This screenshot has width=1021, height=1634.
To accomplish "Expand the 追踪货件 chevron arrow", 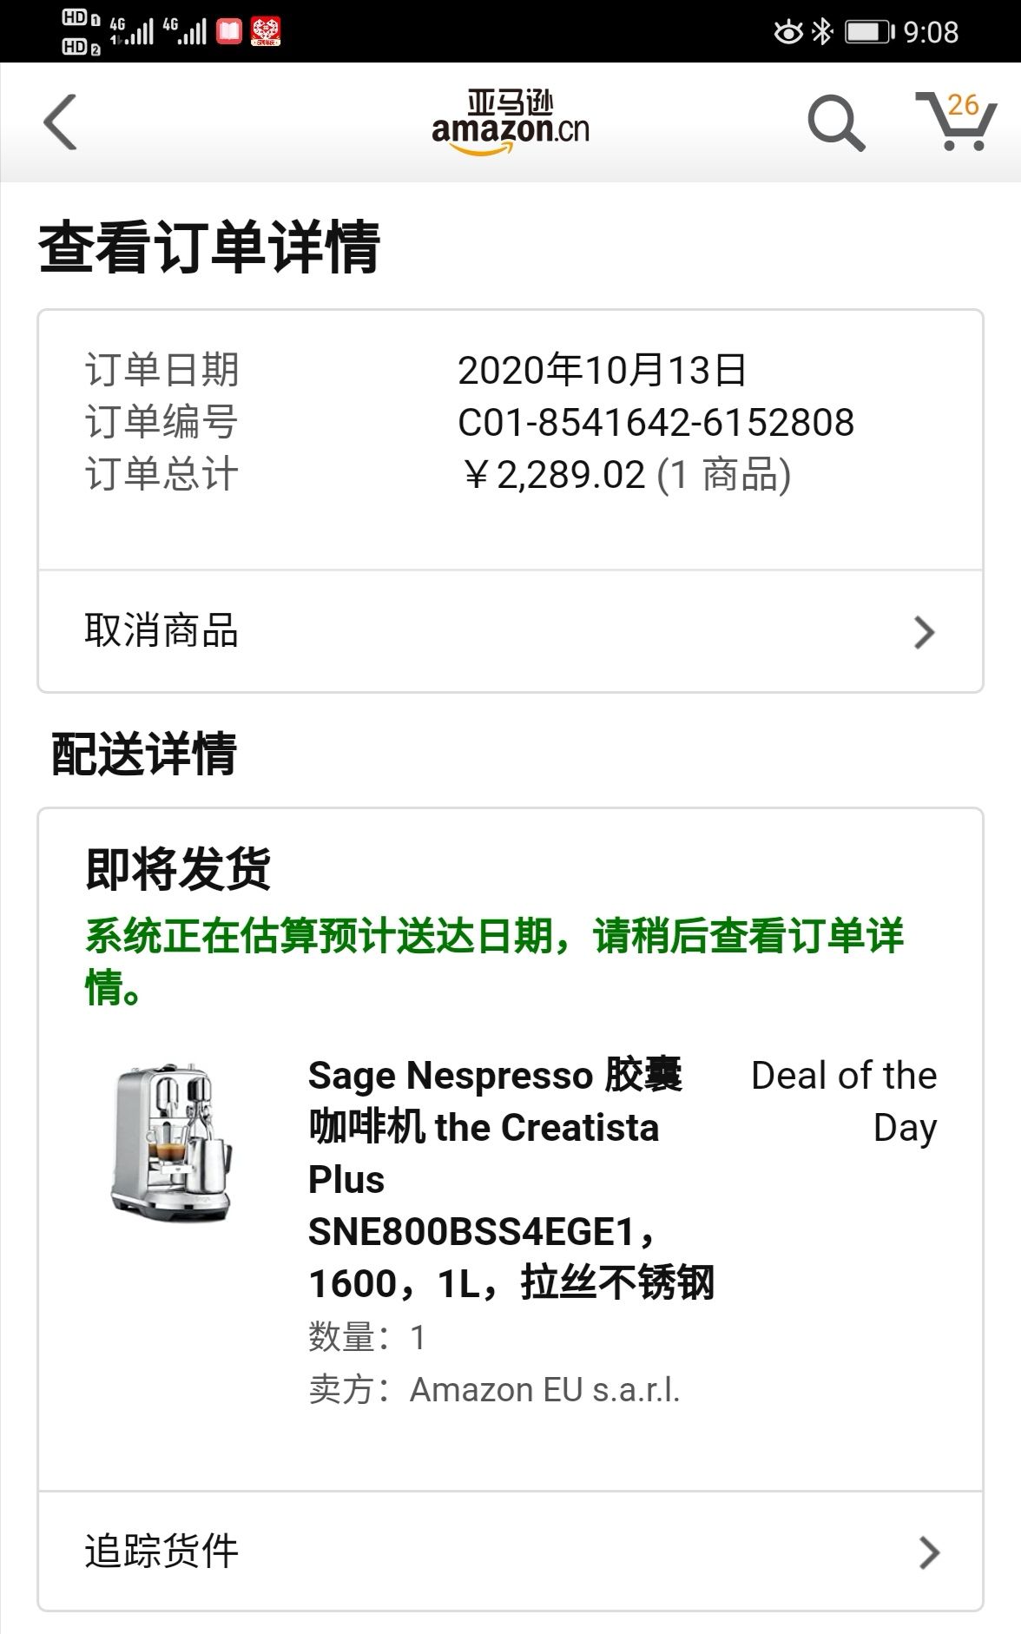I will [929, 1552].
